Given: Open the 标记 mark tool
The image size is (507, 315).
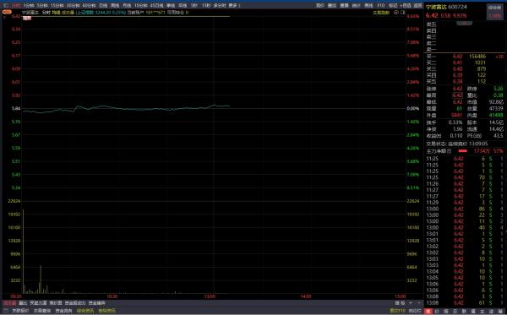Looking at the screenshot, I should [393, 6].
